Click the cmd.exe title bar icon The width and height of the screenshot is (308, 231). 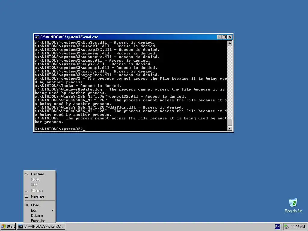click(x=37, y=37)
